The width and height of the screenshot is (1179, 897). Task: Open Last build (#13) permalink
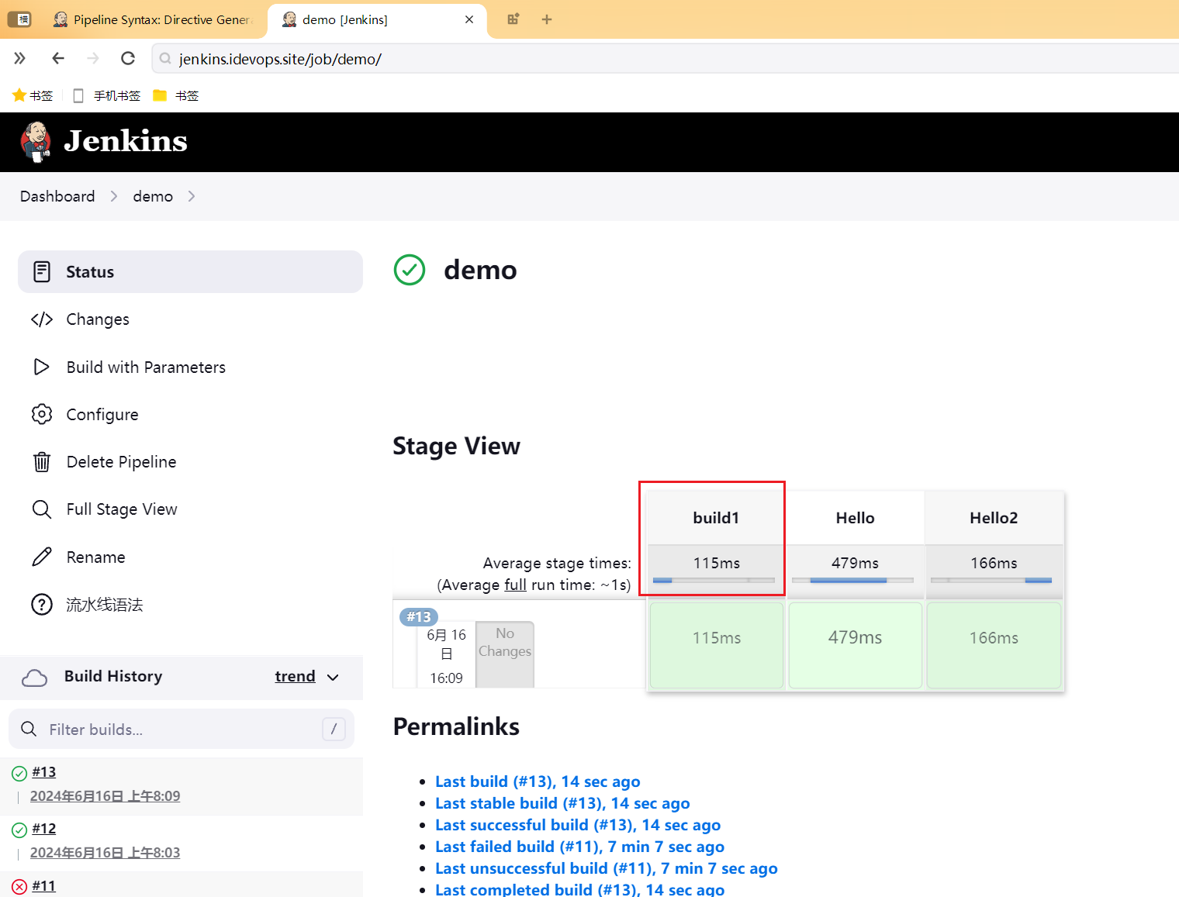[538, 781]
